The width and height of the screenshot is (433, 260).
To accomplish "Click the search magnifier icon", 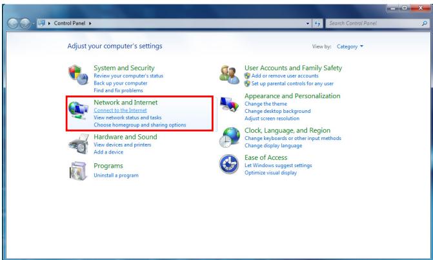I will (425, 23).
